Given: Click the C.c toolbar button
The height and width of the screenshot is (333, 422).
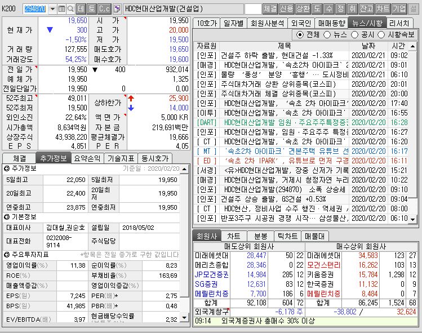Looking at the screenshot, I should tap(104, 9).
